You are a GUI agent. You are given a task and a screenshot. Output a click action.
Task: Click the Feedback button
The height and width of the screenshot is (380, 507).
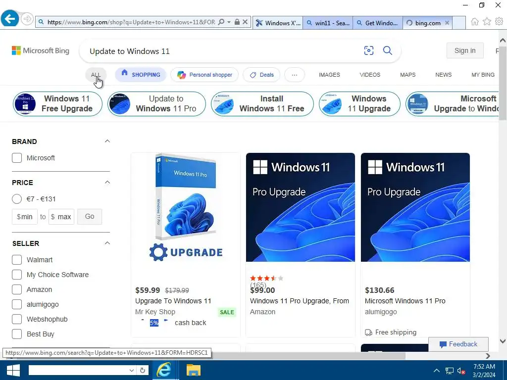click(458, 344)
